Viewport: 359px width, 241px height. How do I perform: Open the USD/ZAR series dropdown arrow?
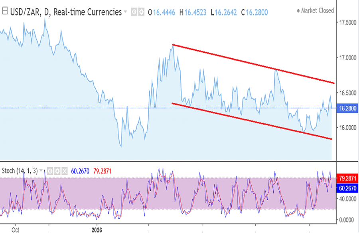point(125,12)
